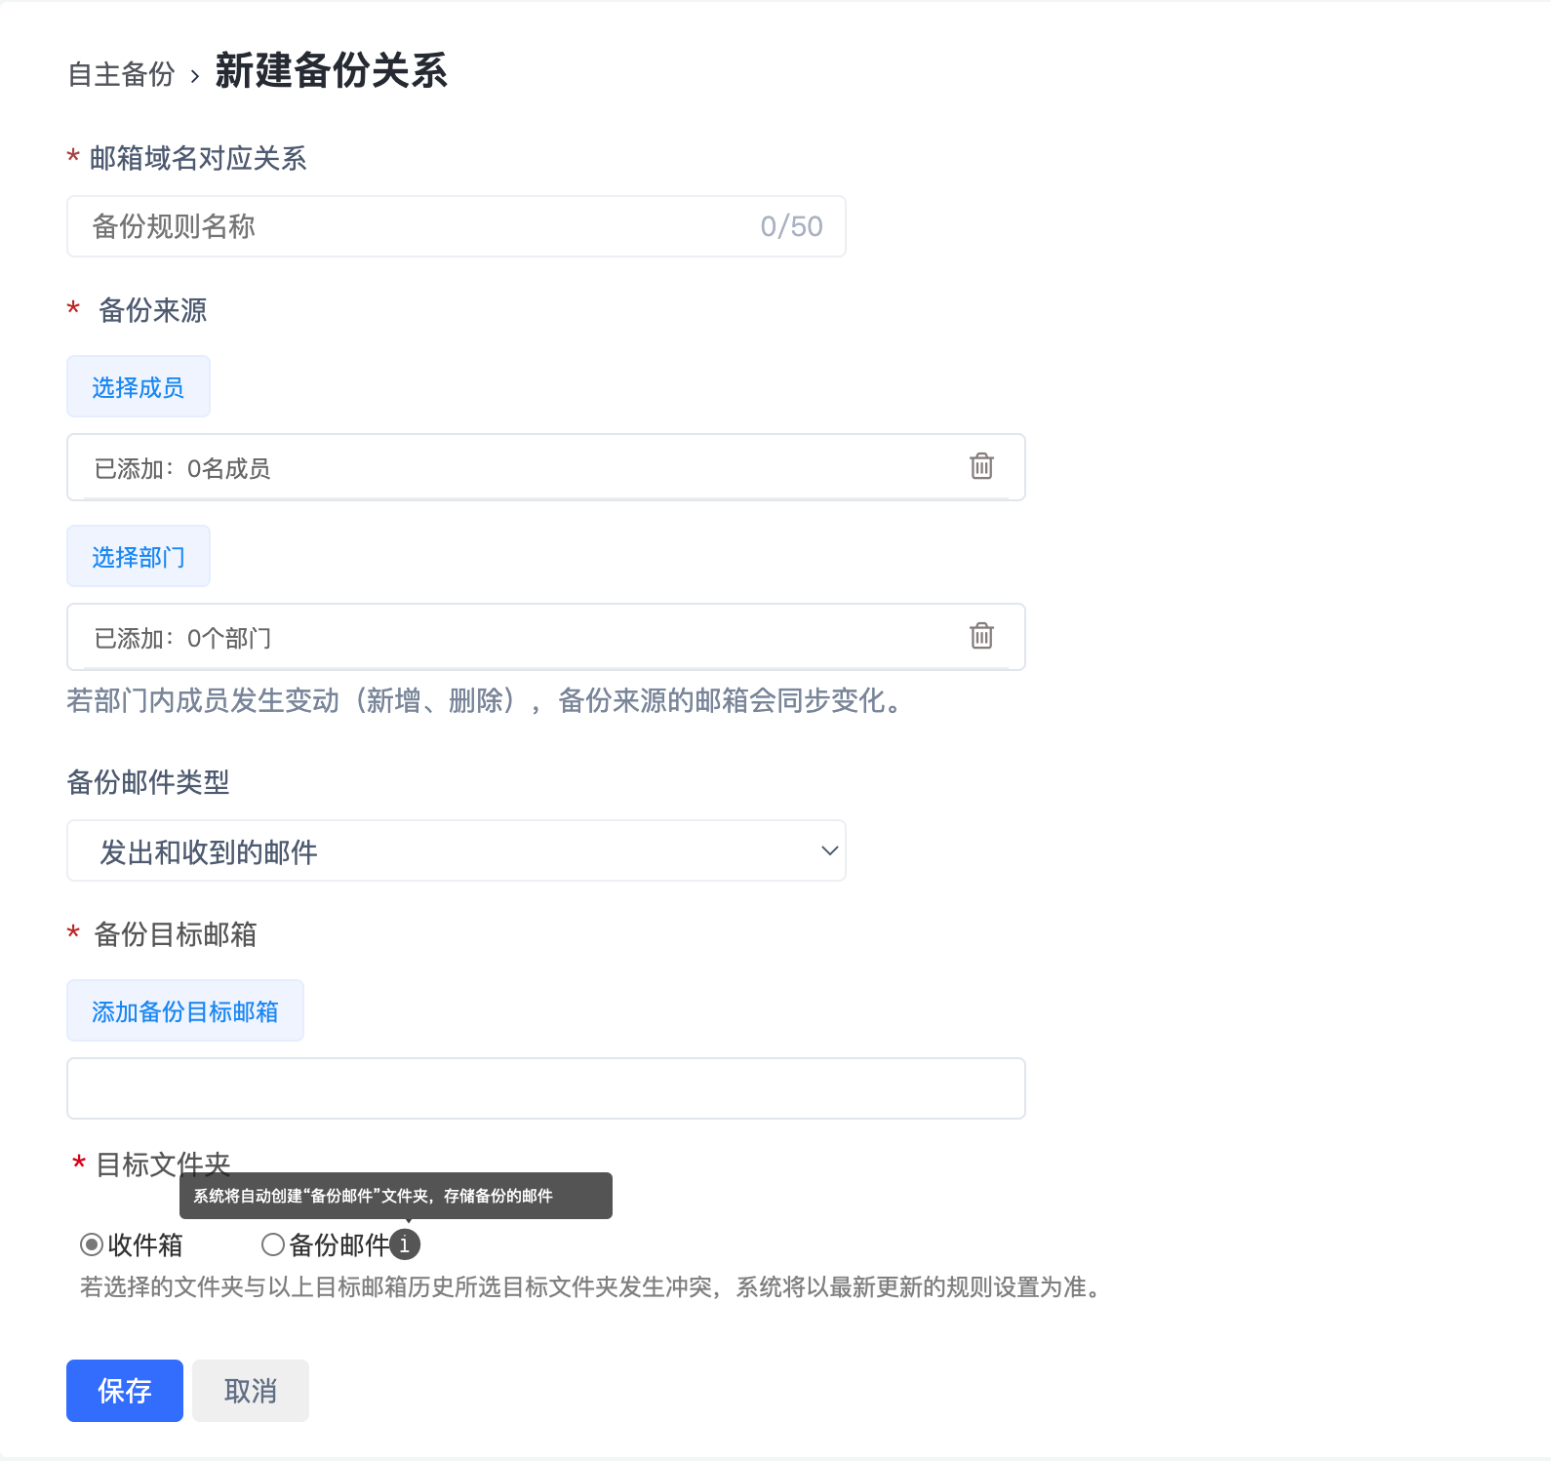Screen dimensions: 1551x1461
Task: Click the 新建备份关系 page title
Action: click(331, 71)
